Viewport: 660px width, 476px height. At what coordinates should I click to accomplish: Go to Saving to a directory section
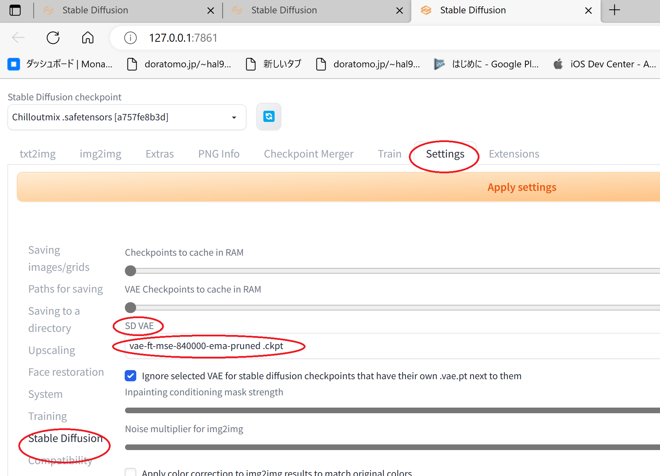tap(54, 319)
